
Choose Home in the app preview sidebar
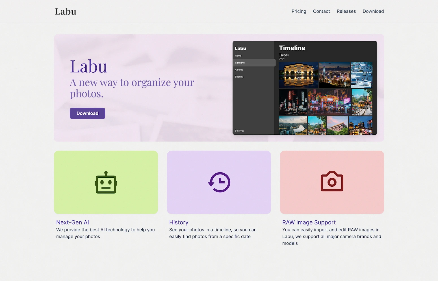point(238,56)
